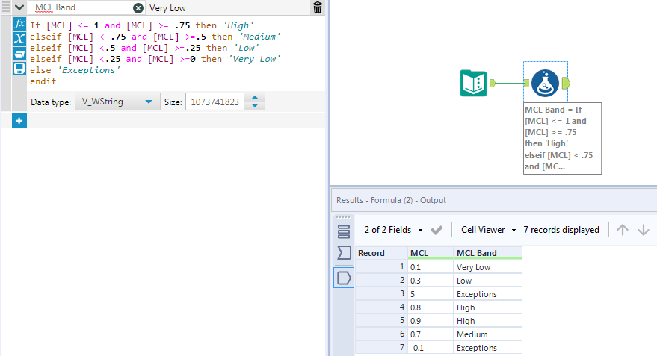Click the Formula tool input anchor
This screenshot has height=356, width=657.
point(527,84)
